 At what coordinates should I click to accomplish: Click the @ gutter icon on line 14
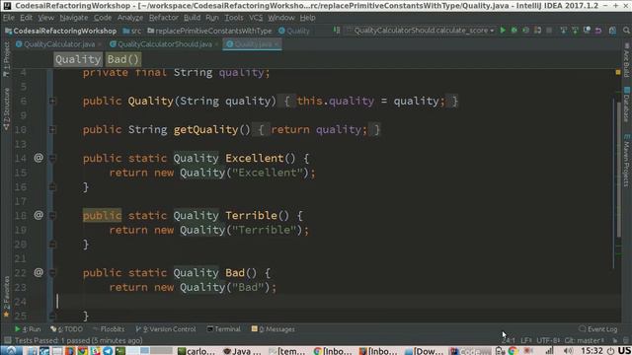(39, 158)
